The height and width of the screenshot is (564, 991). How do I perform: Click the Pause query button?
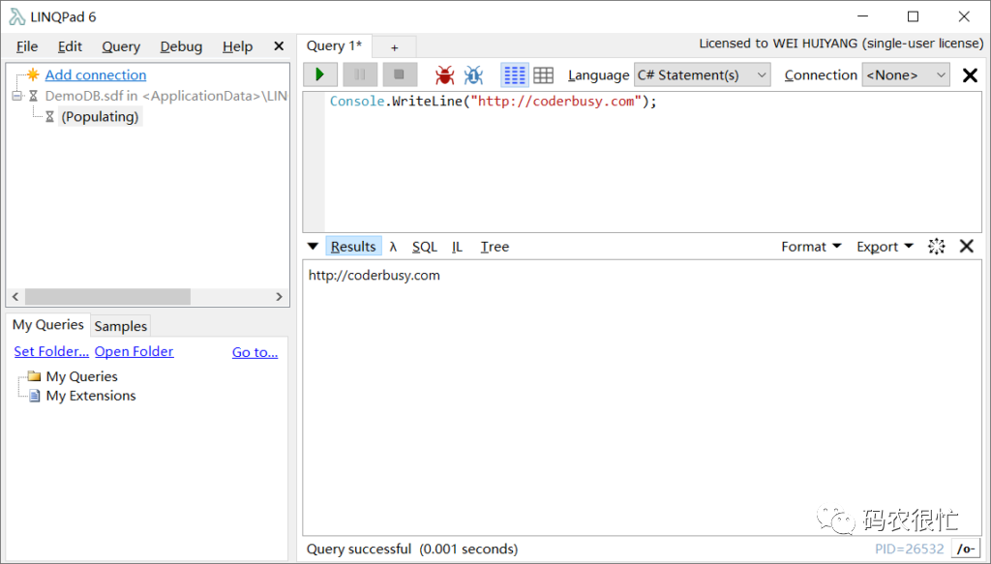tap(360, 74)
